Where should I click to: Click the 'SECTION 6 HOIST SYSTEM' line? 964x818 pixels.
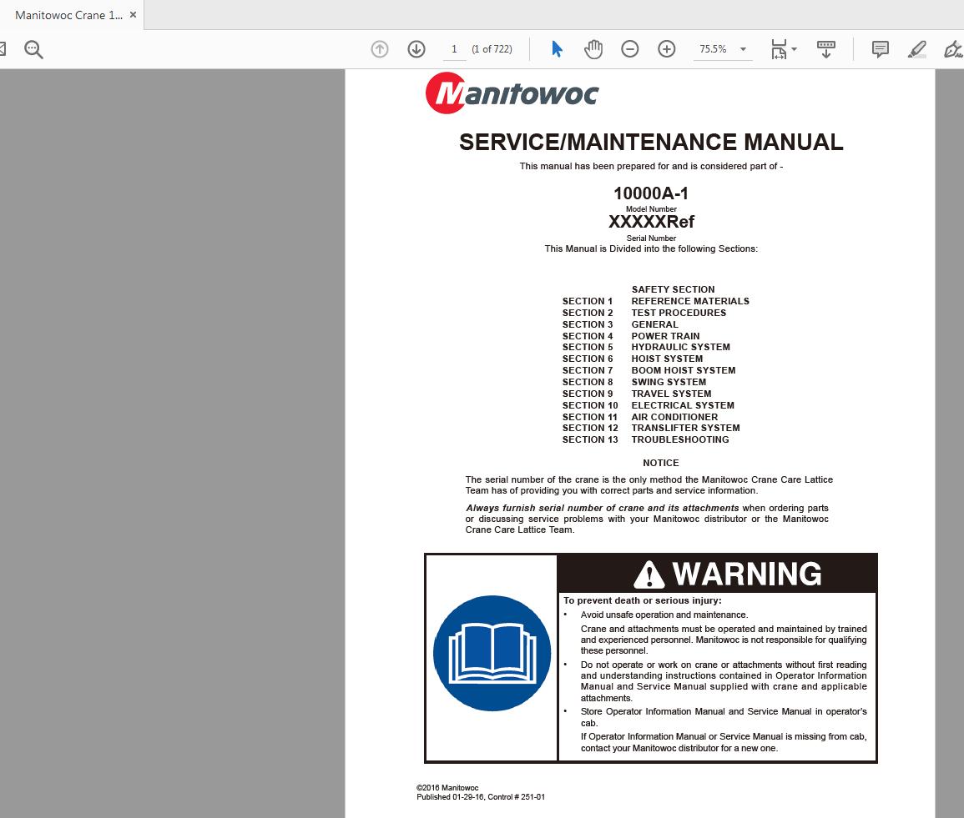point(633,359)
